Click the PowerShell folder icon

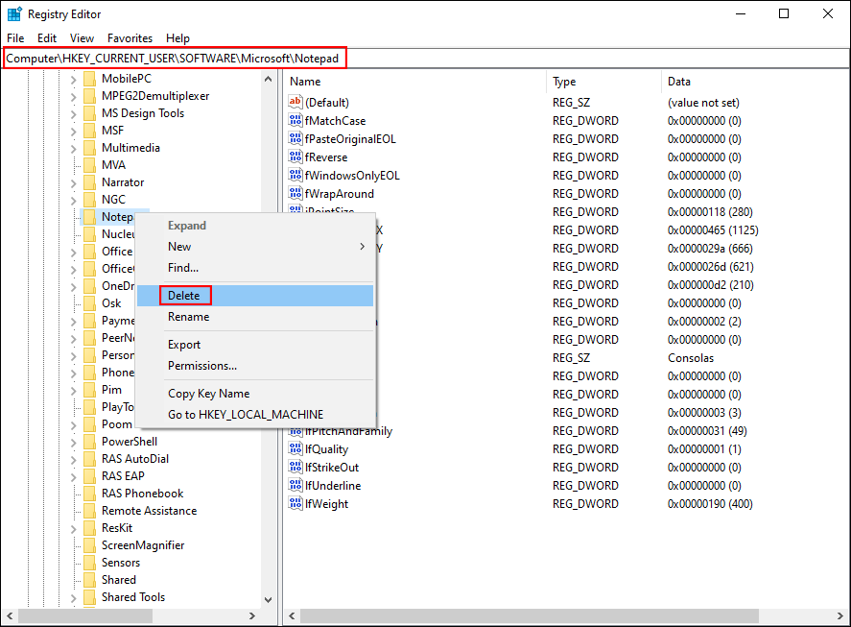pyautogui.click(x=89, y=442)
